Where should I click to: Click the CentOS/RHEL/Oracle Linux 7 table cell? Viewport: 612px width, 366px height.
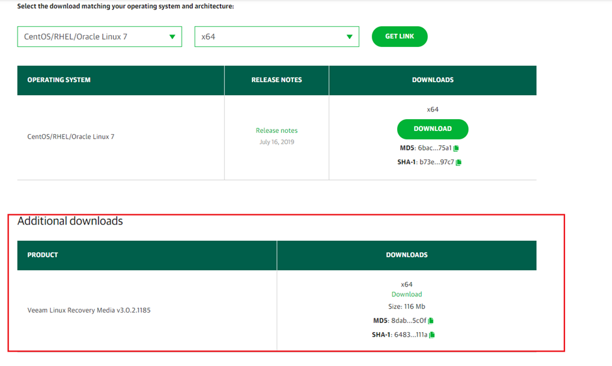click(70, 137)
